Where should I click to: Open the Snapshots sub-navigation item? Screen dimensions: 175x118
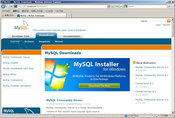[x=44, y=41]
